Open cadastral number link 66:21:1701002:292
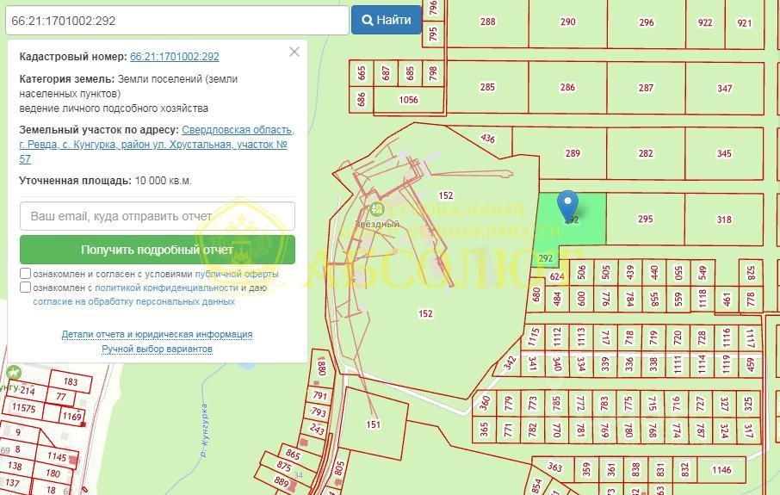The image size is (780, 495). (x=175, y=57)
